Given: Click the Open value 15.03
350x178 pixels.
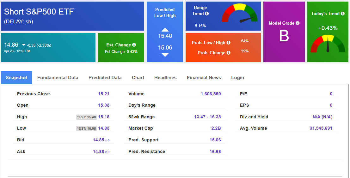Looking at the screenshot, I should (104, 105).
